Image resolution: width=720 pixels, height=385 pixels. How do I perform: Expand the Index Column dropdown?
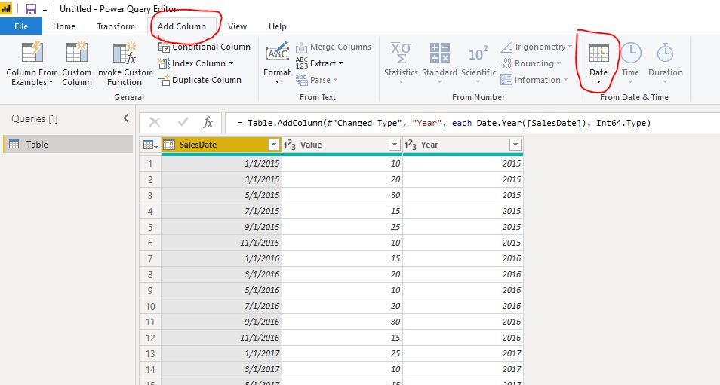point(231,63)
